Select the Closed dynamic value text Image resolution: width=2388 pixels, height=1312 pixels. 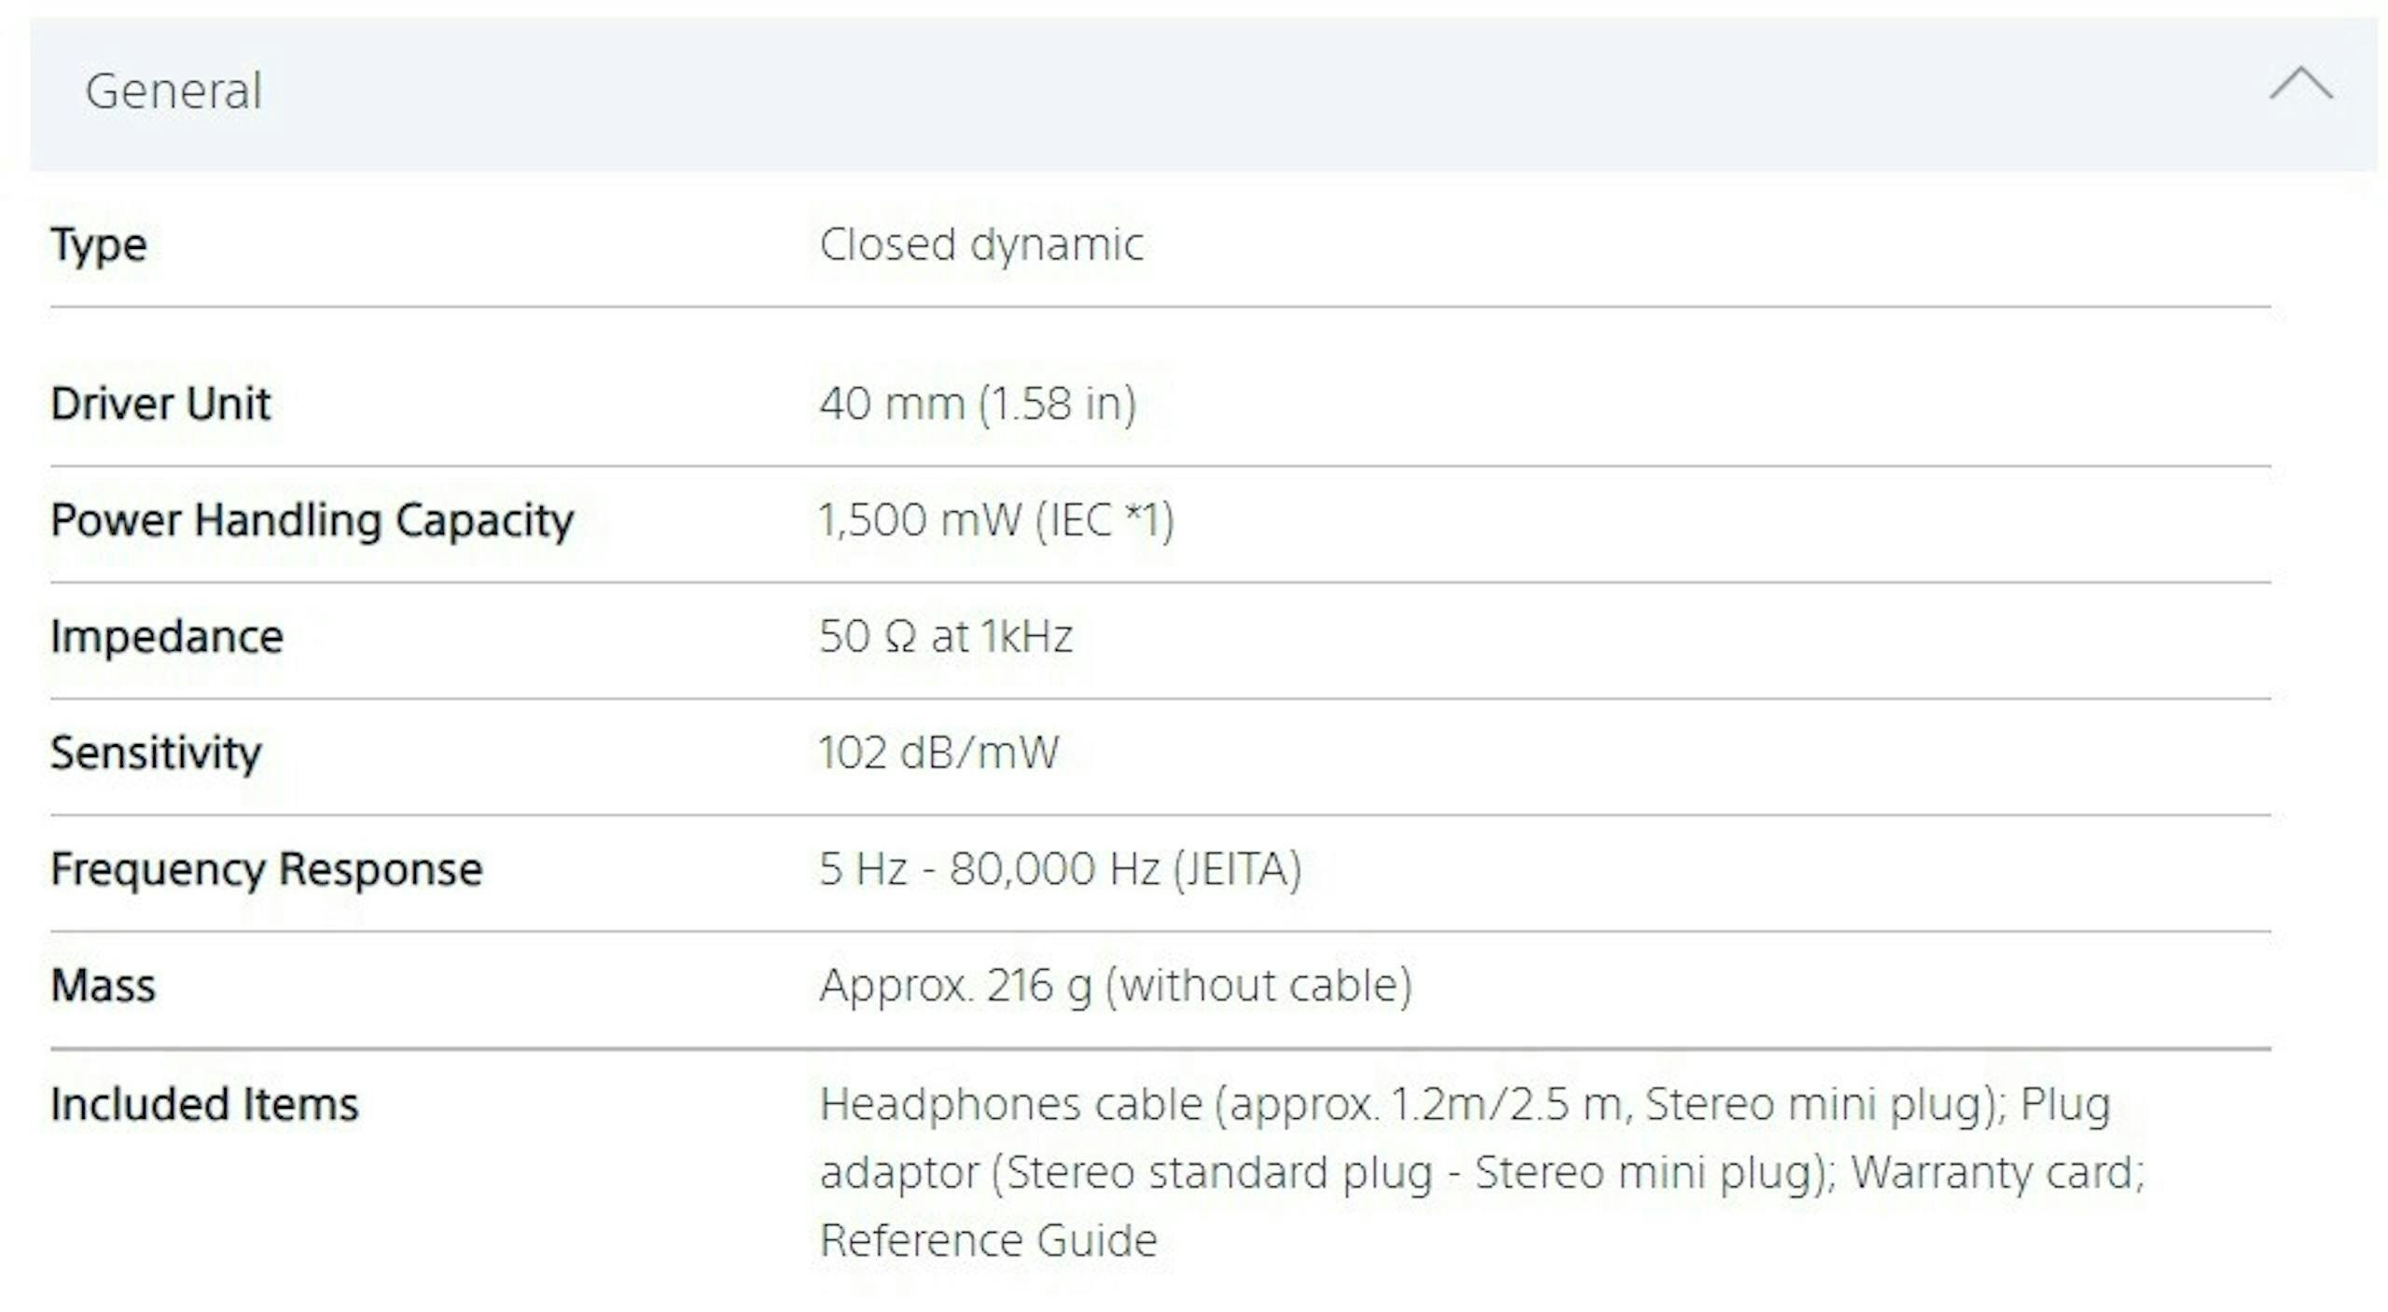981,245
